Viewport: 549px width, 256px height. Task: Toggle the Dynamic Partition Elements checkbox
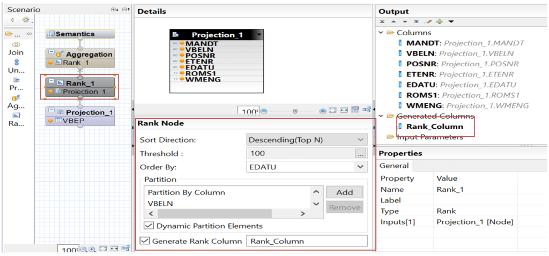[x=149, y=226]
